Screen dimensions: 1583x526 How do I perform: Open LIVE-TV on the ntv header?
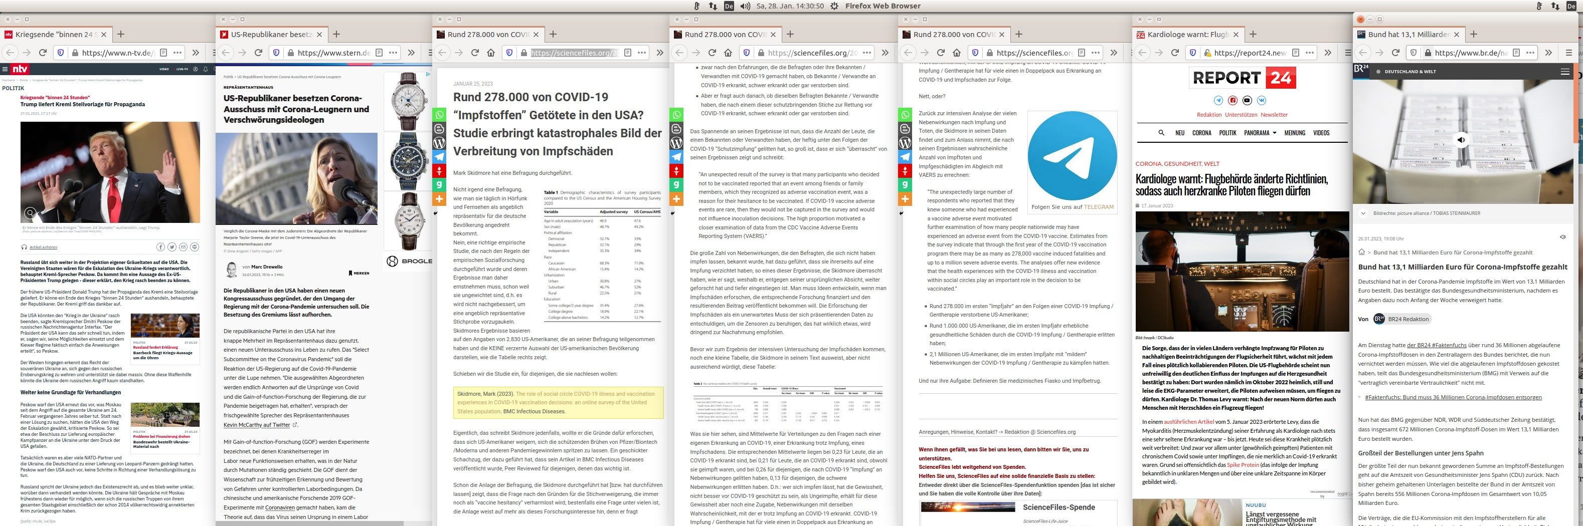coord(183,69)
